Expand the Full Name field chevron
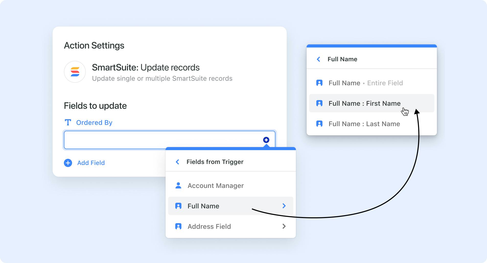Viewport: 487px width, 263px height. (284, 206)
